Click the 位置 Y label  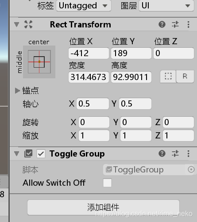tap(123, 41)
